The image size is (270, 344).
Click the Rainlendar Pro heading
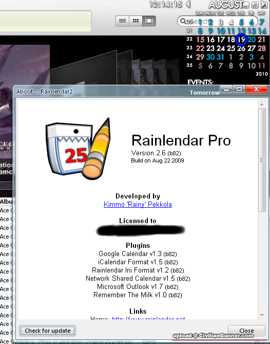coord(181,140)
